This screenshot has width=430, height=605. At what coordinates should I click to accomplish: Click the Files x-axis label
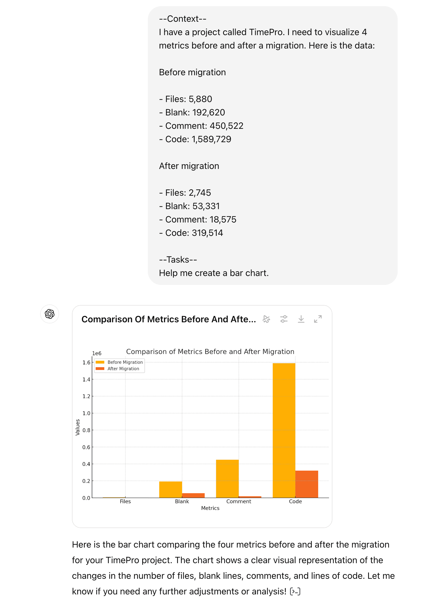tap(125, 501)
